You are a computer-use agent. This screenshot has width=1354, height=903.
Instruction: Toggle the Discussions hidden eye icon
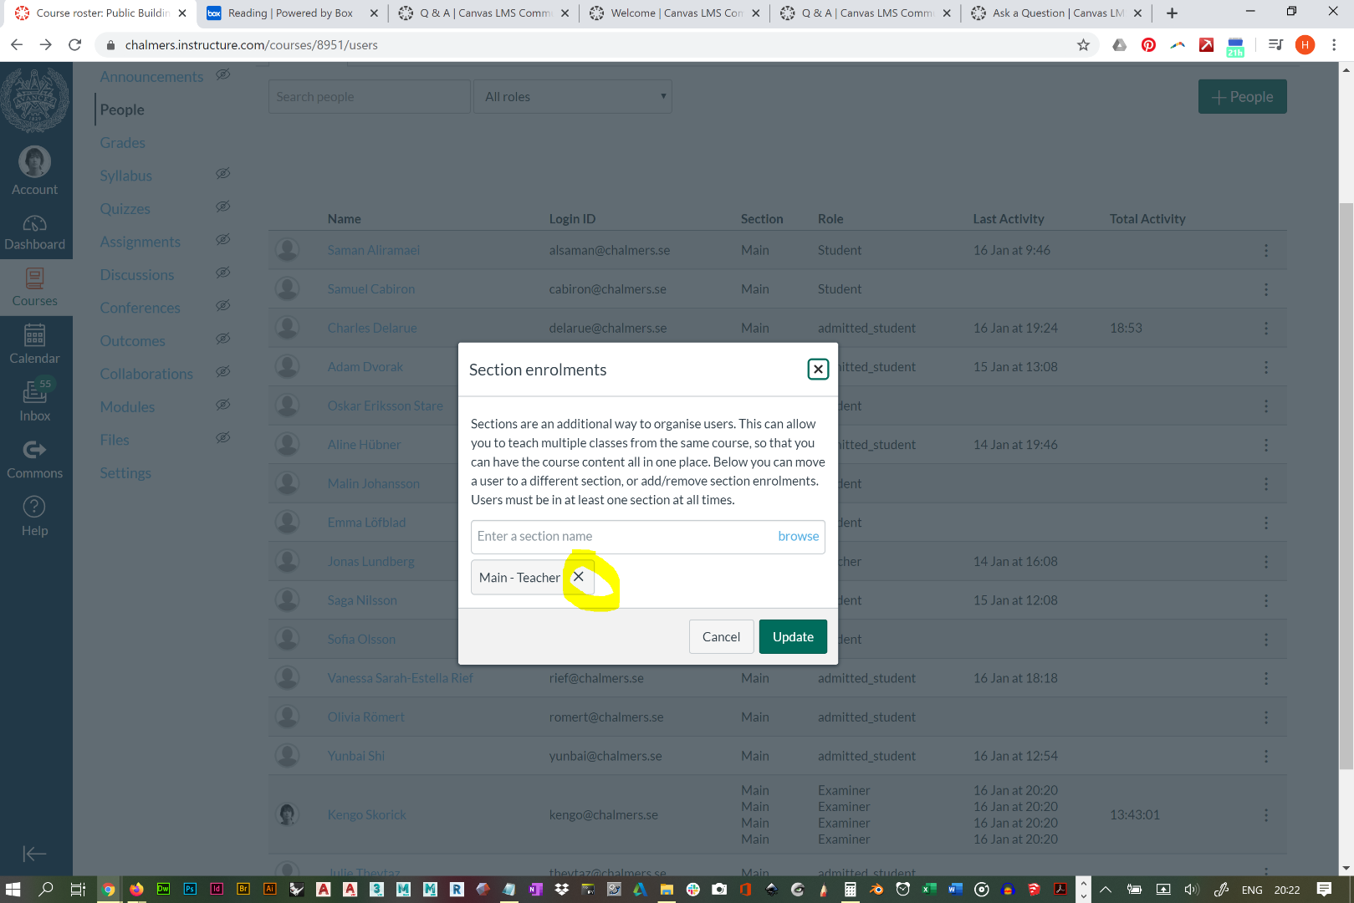[222, 273]
